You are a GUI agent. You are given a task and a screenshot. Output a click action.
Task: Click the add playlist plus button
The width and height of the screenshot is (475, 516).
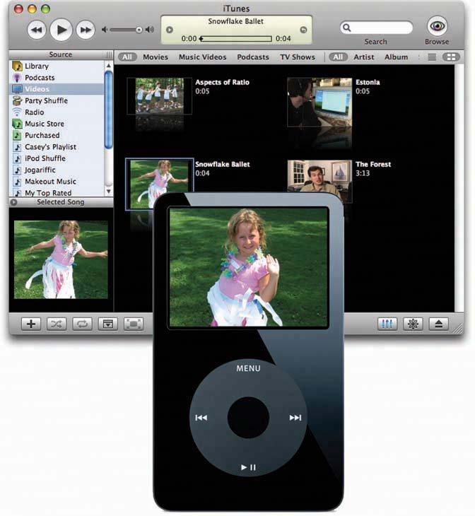pyautogui.click(x=31, y=324)
